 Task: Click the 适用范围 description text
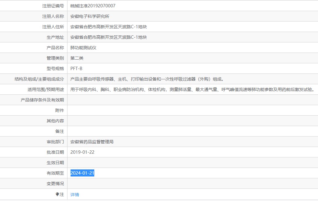pyautogui.click(x=193, y=89)
